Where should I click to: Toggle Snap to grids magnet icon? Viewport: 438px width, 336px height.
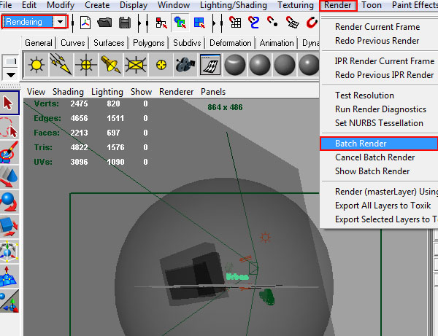point(235,23)
